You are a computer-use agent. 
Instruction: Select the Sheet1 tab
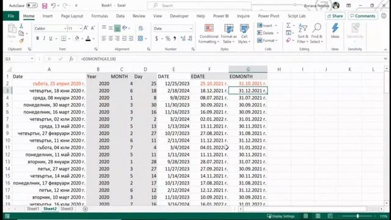tap(33, 209)
